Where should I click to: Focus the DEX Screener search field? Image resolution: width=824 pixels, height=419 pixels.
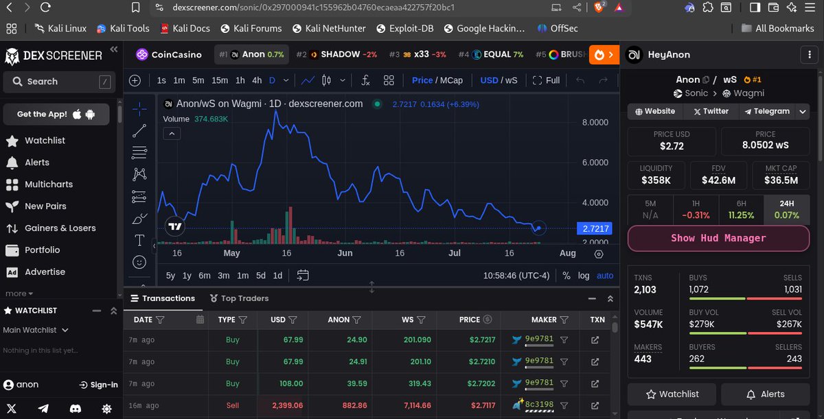[58, 82]
